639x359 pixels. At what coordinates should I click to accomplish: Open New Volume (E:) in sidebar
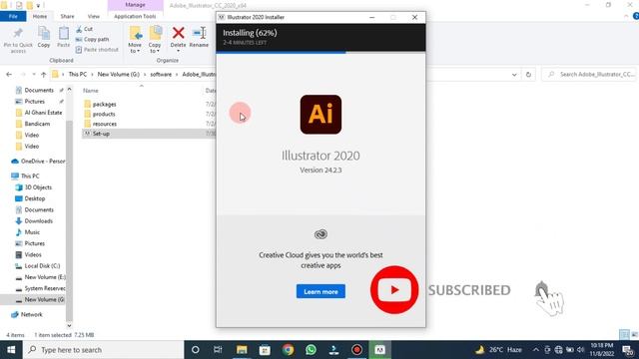pyautogui.click(x=45, y=277)
